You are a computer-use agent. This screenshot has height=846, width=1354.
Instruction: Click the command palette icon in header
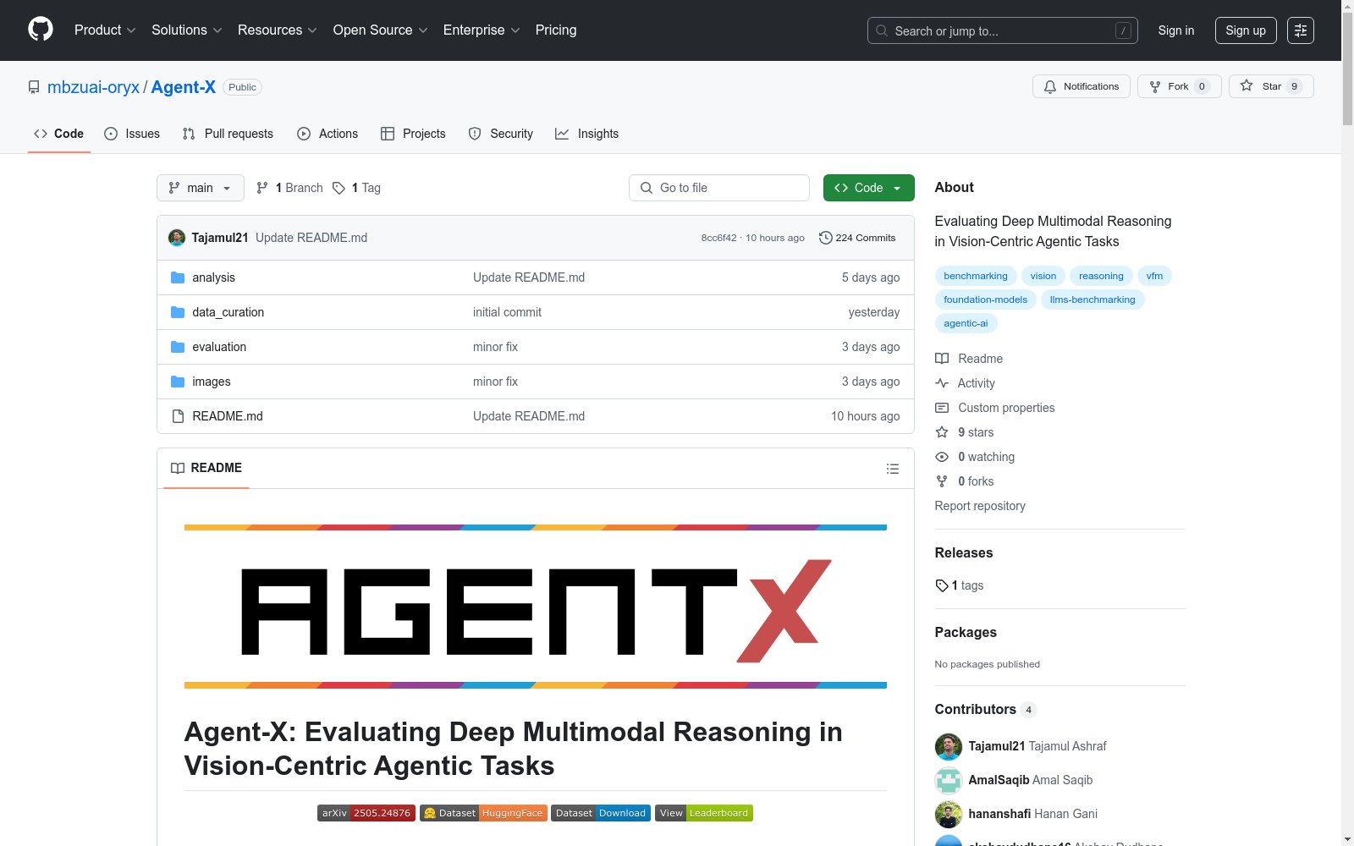click(x=1301, y=30)
